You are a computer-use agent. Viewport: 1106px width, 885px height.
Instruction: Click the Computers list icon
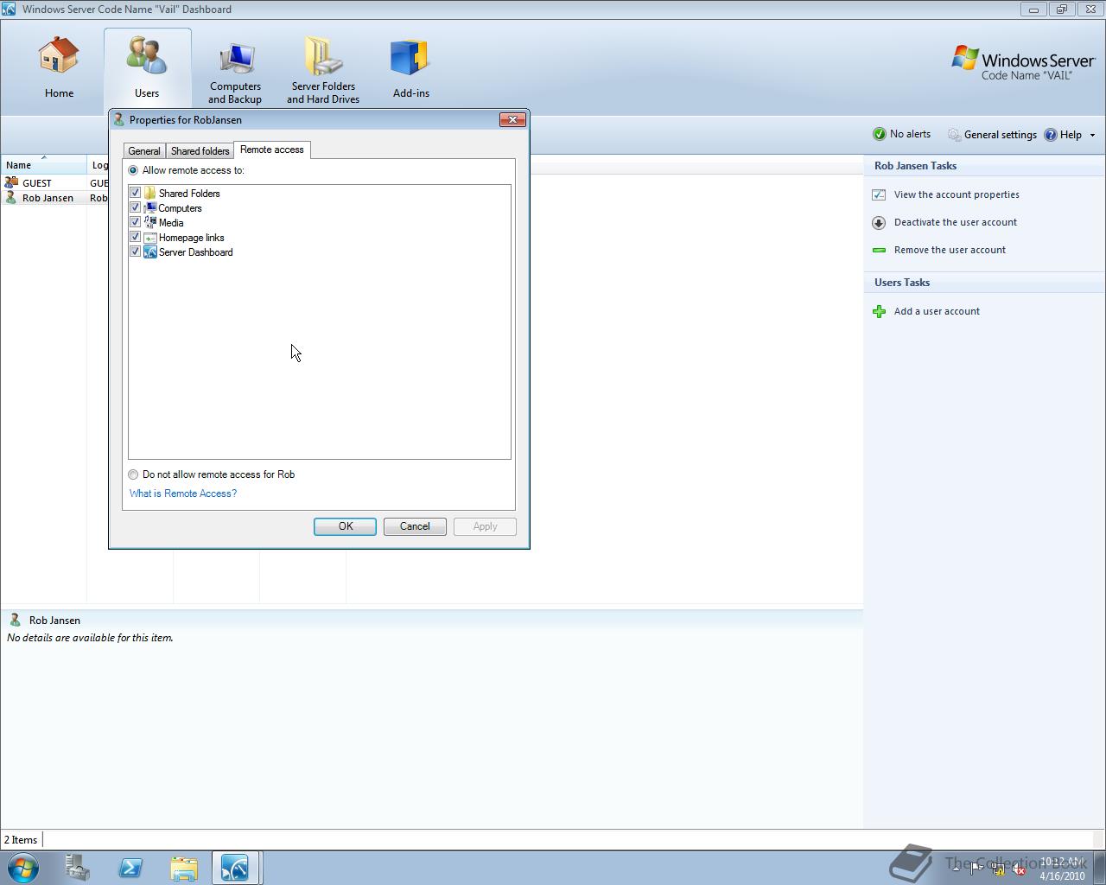150,207
